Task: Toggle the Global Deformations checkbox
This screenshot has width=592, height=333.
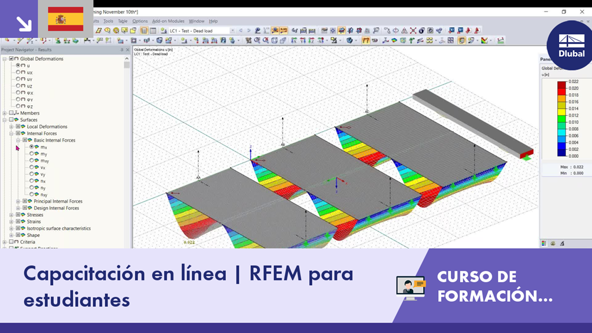Action: 12,58
